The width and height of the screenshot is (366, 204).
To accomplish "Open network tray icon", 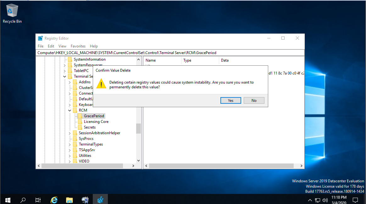I will point(318,200).
